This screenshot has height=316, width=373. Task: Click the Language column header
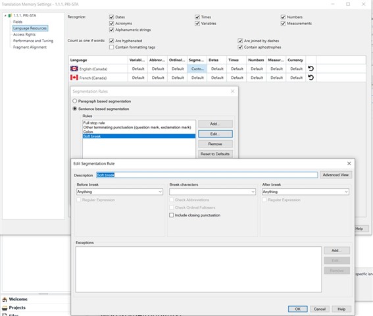pos(98,60)
